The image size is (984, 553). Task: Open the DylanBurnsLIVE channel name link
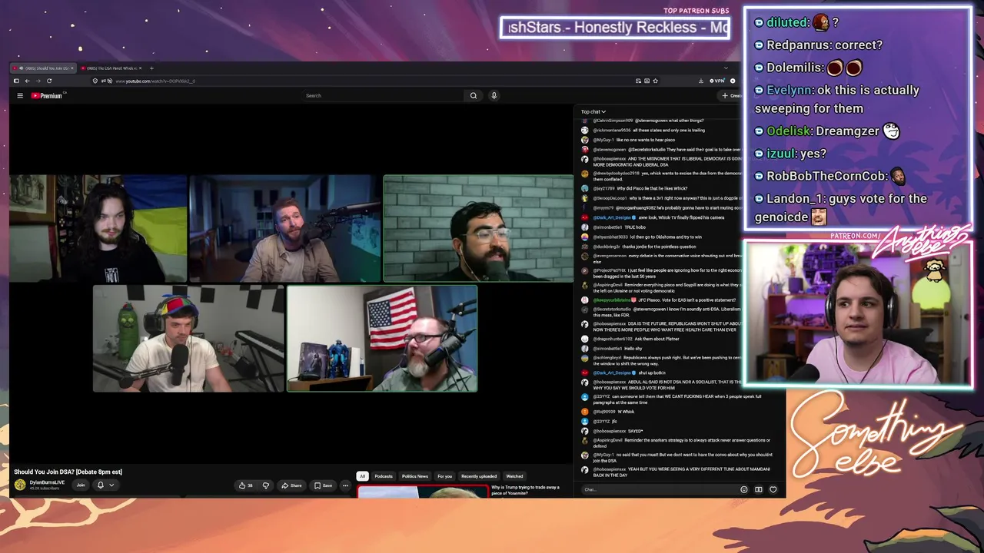tap(47, 482)
